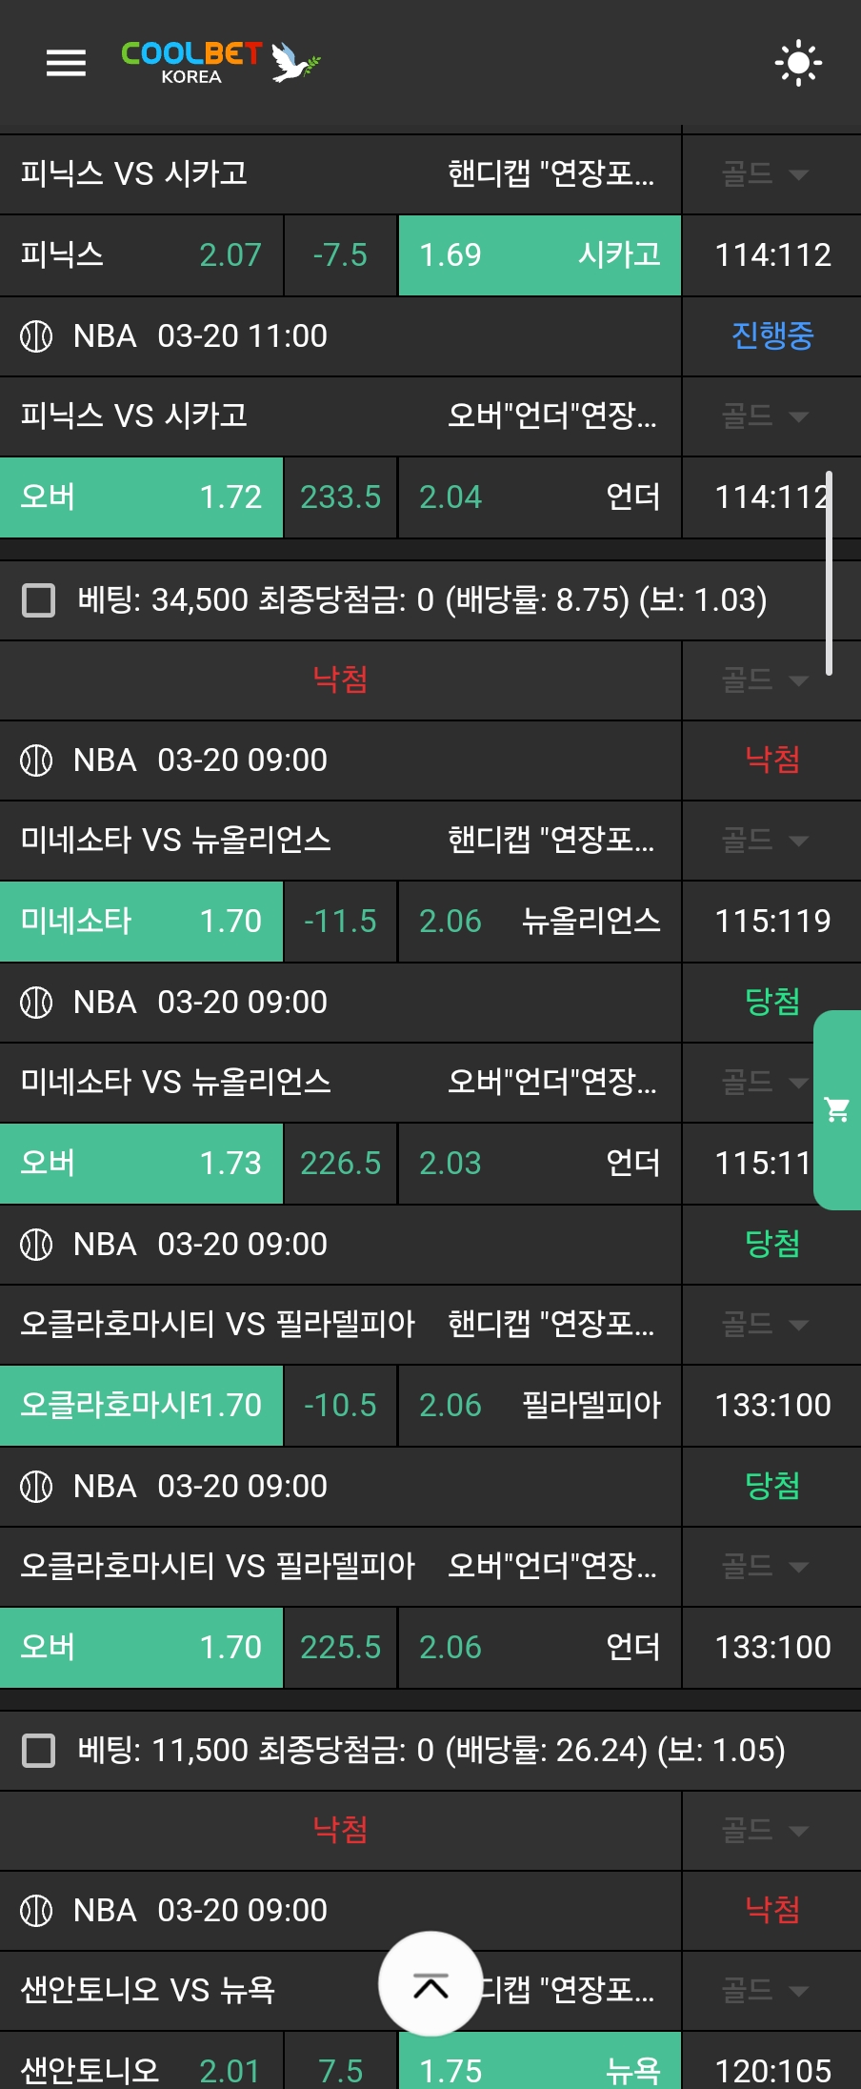Tap the Coolbet Korea logo
Viewport: 861px width, 2089px height.
coord(220,63)
